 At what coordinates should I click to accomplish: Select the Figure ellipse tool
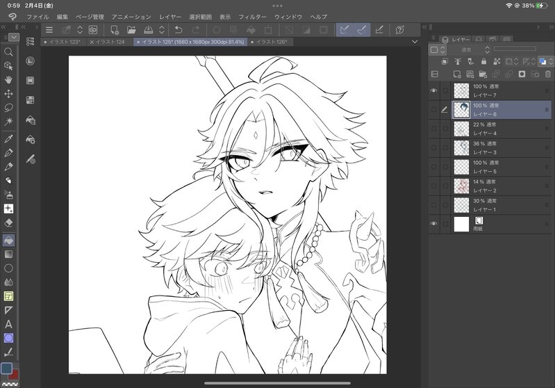(x=8, y=268)
